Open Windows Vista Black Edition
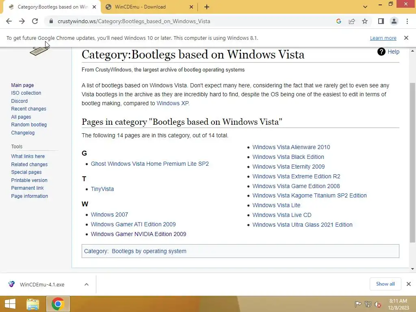This screenshot has width=416, height=312. (x=288, y=157)
